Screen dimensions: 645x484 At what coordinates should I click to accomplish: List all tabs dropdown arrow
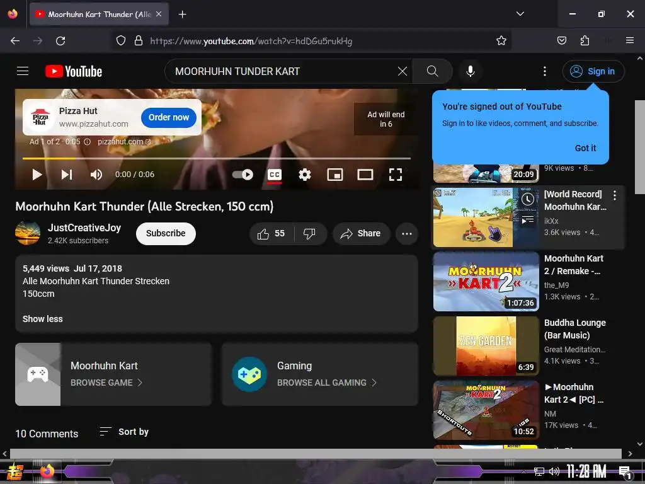520,14
